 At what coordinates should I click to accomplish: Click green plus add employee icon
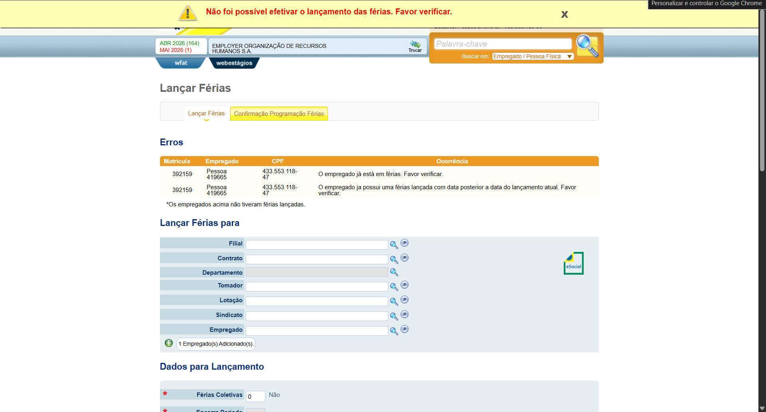169,343
